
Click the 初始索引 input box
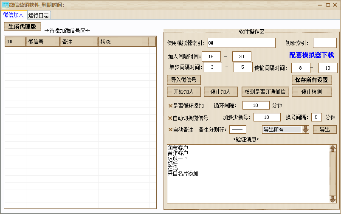325,43
